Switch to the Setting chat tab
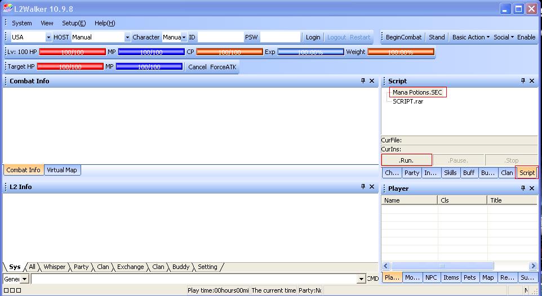Screen dimensions: 542x296 coord(207,267)
